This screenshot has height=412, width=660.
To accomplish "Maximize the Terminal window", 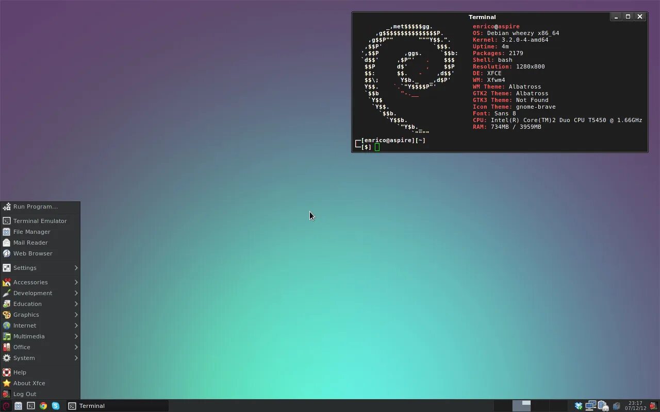I will click(628, 17).
